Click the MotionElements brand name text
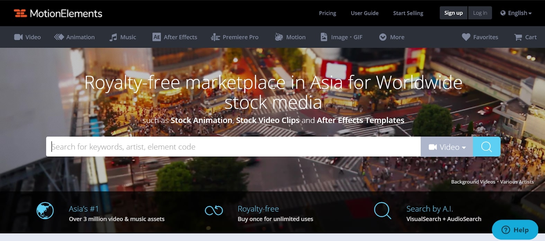This screenshot has width=545, height=241. click(x=66, y=13)
